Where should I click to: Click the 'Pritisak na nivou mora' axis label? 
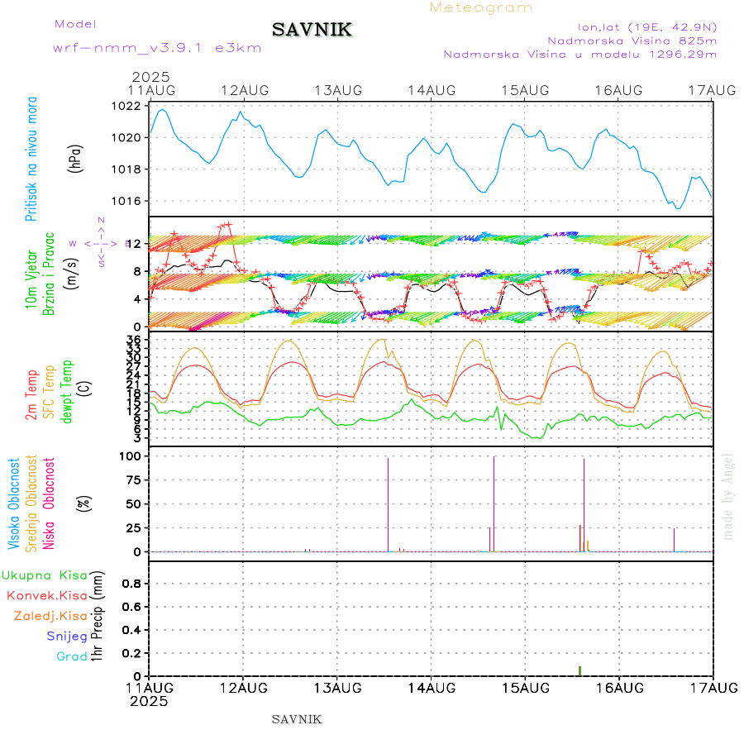[x=32, y=160]
